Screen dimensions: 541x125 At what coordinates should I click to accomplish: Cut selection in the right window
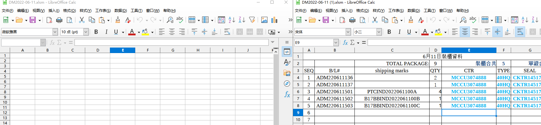coord(375,20)
